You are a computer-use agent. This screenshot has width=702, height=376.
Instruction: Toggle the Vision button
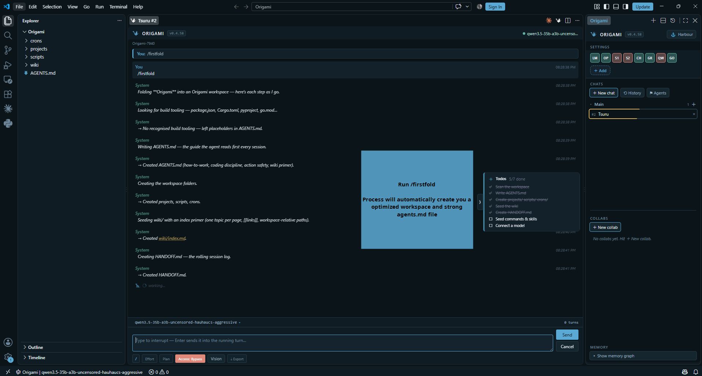216,359
